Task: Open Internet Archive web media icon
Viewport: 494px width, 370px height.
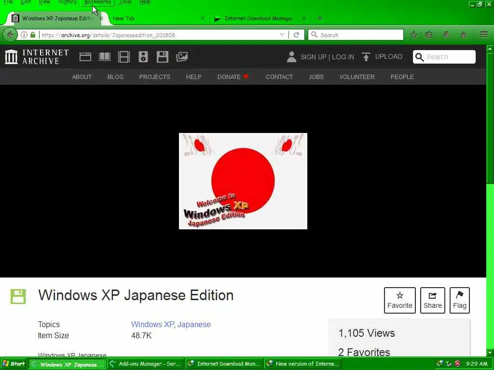Action: (85, 57)
